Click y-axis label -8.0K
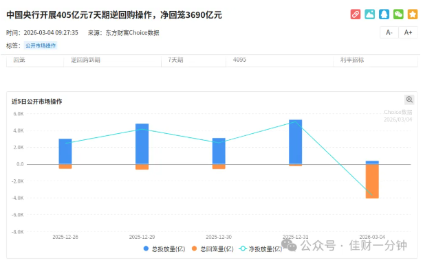Screen dimensions: 423x265 [x=17, y=232]
